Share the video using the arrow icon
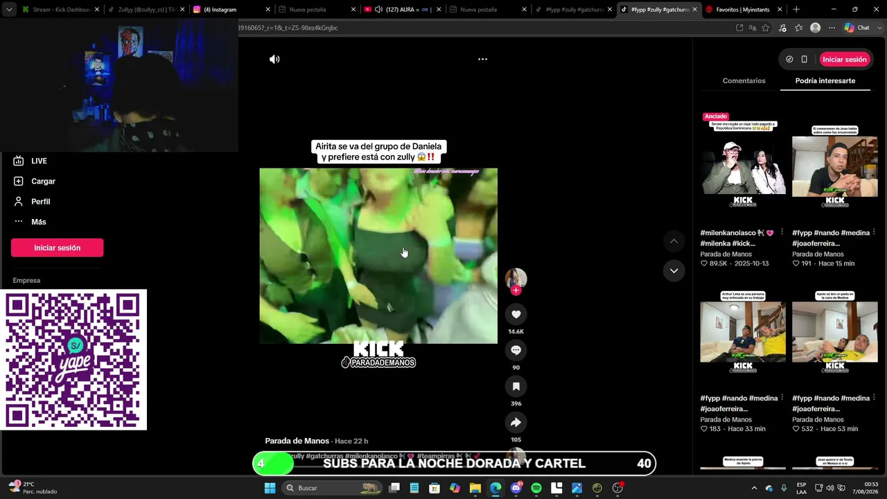Image resolution: width=887 pixels, height=499 pixels. (x=516, y=423)
